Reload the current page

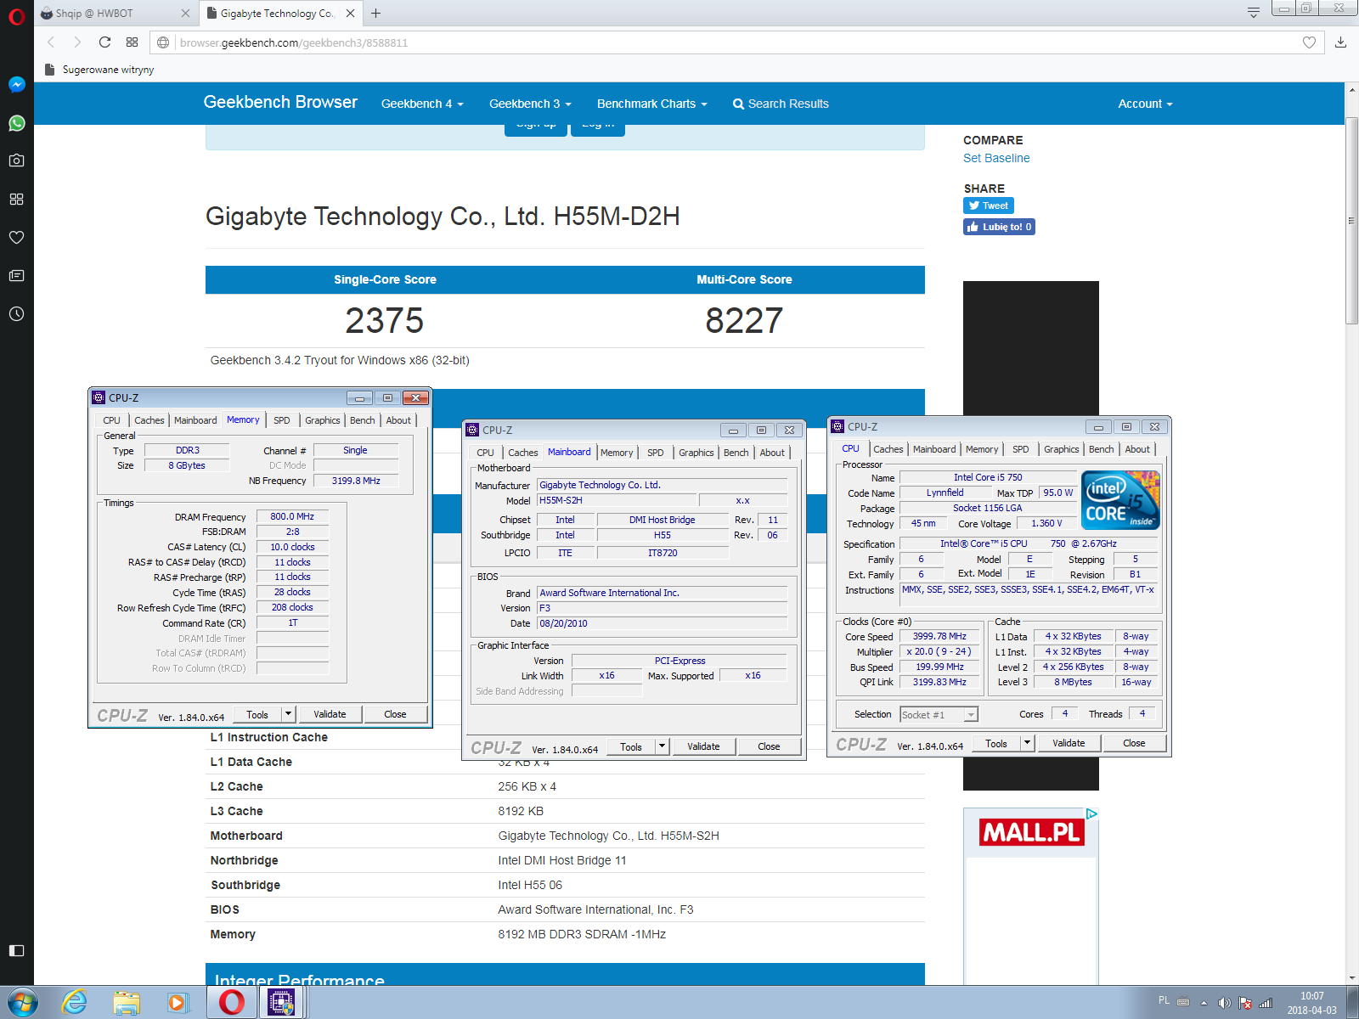coord(104,42)
